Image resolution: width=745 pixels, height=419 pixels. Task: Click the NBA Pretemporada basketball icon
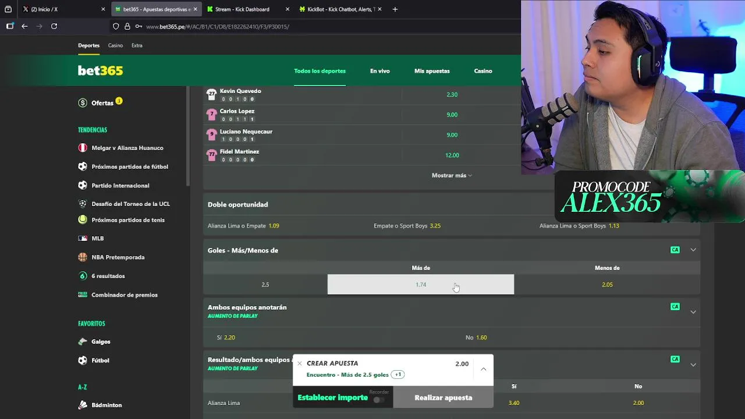pos(83,257)
